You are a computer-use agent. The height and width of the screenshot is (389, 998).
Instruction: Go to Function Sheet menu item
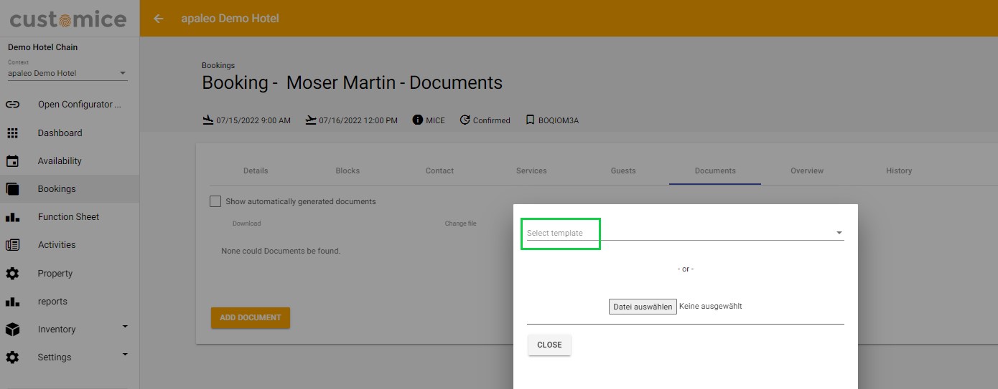point(70,217)
